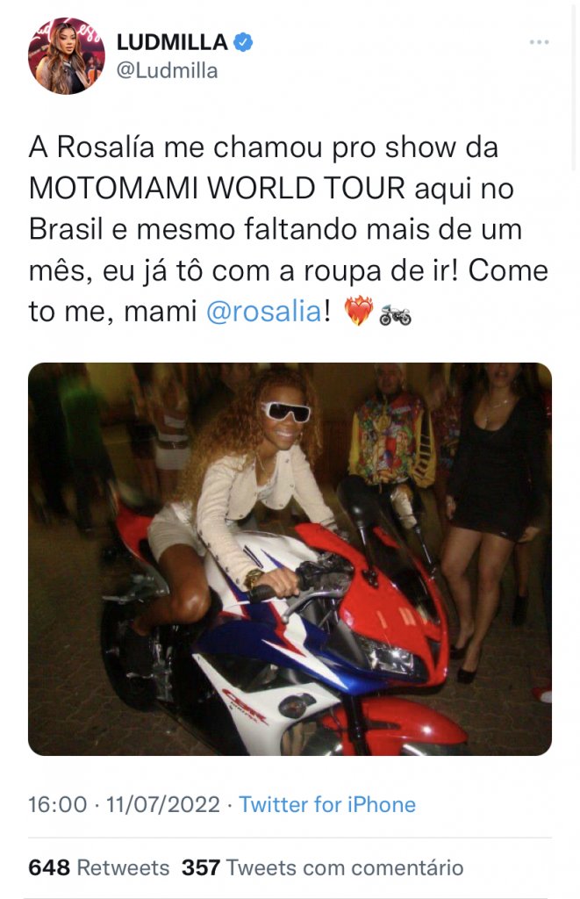The image size is (580, 899).
Task: Click the faint scrollbar on the right edge
Action: pyautogui.click(x=575, y=86)
